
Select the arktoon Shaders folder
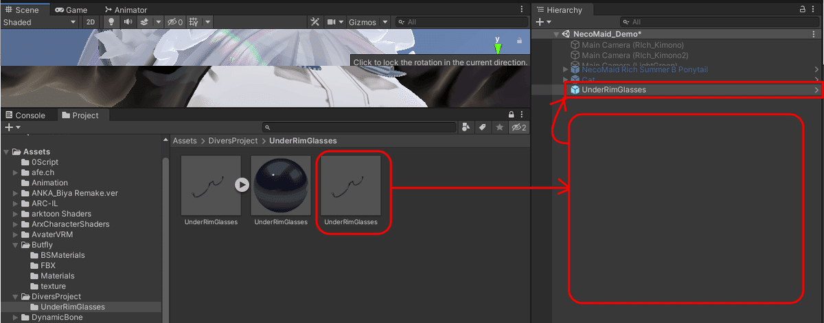tap(61, 213)
